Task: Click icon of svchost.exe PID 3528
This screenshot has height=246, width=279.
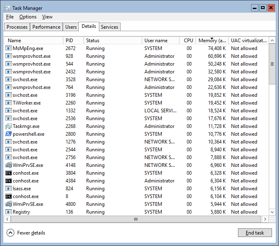Action: [8, 80]
